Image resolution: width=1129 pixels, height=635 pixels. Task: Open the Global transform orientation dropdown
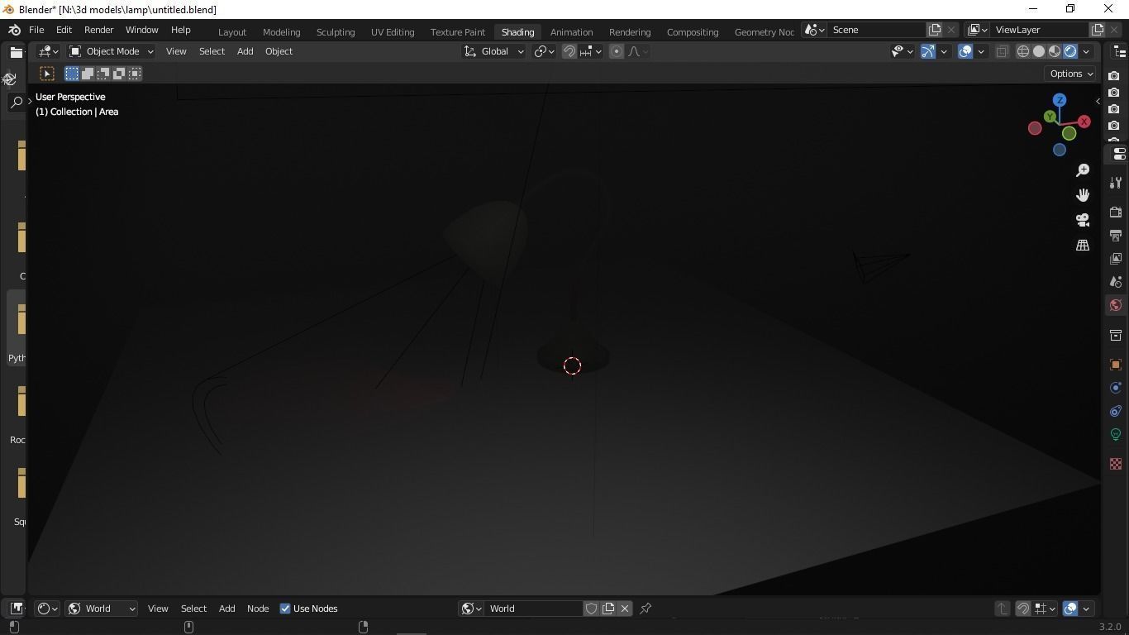tap(493, 51)
